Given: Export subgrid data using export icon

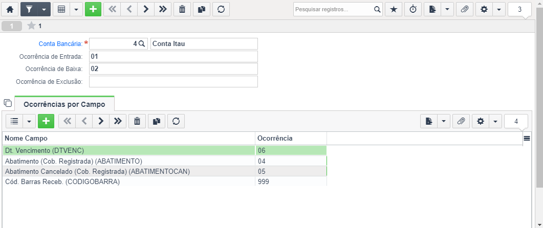Looking at the screenshot, I should pyautogui.click(x=429, y=121).
